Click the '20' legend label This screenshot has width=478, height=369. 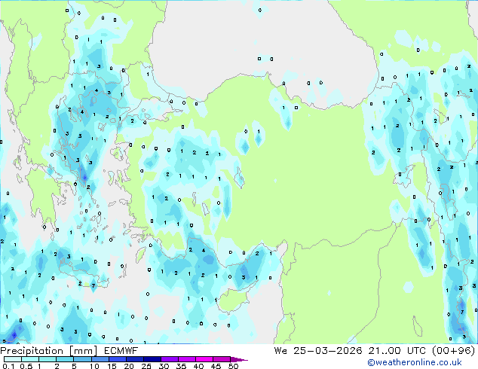[129, 366]
